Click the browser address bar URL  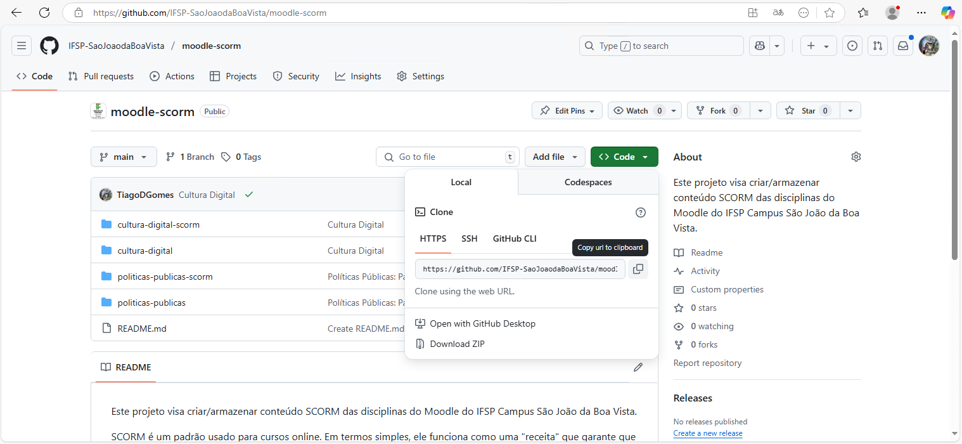point(210,13)
